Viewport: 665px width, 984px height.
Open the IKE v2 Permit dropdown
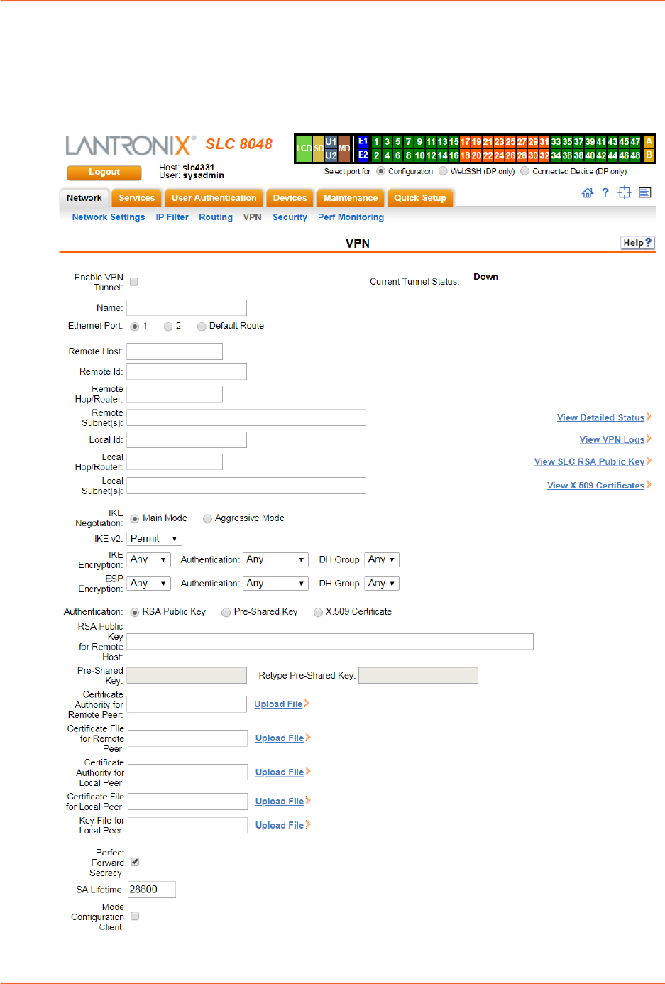pyautogui.click(x=155, y=539)
